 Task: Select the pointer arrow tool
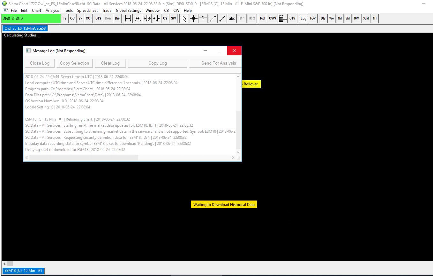coord(184,19)
